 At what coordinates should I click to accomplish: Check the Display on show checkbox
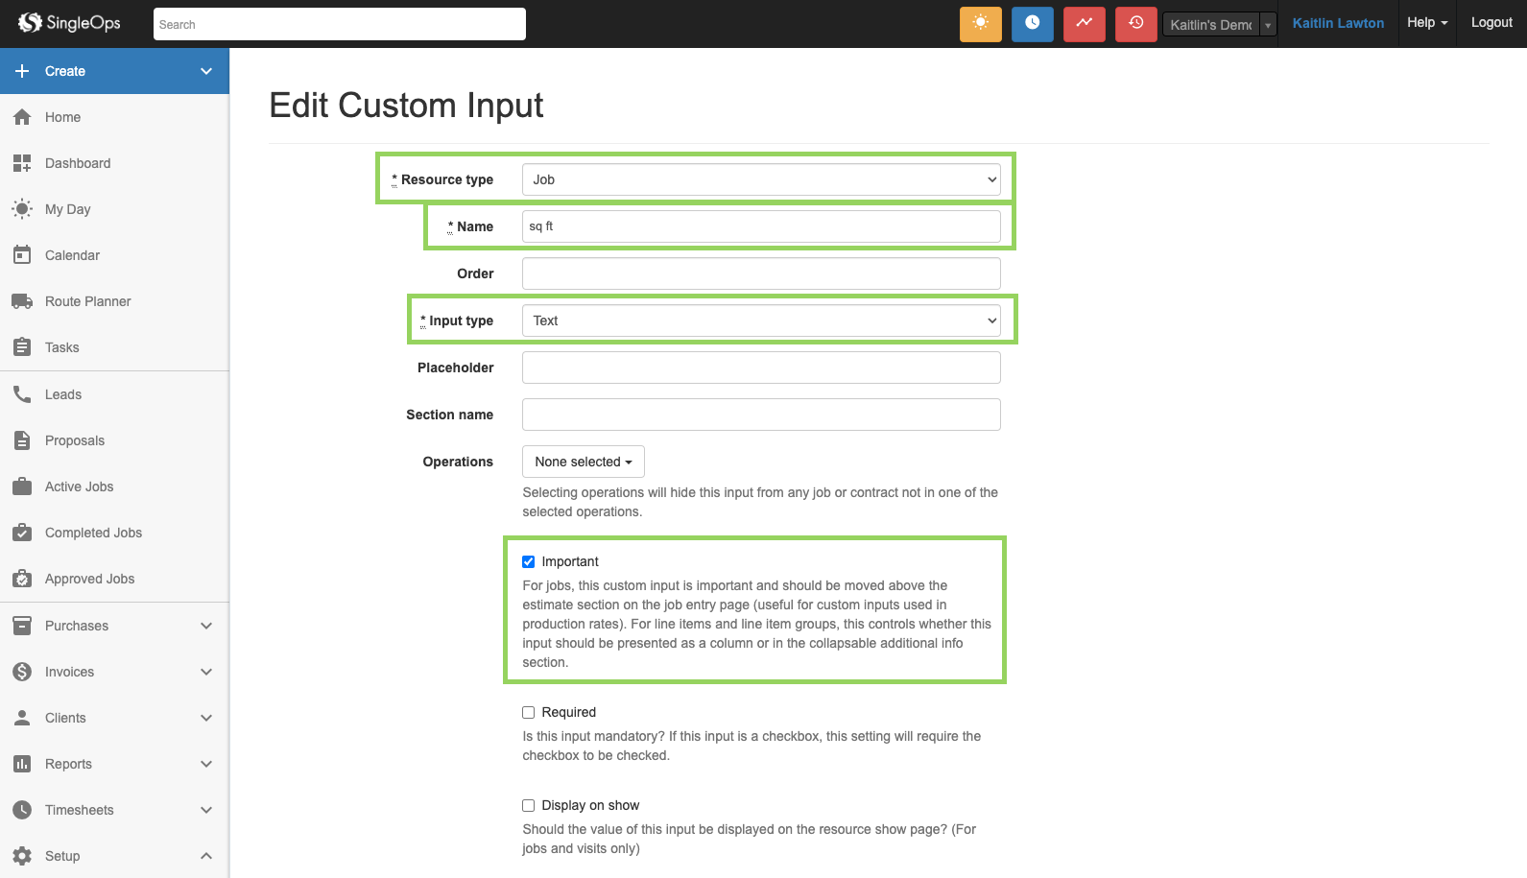(x=528, y=806)
